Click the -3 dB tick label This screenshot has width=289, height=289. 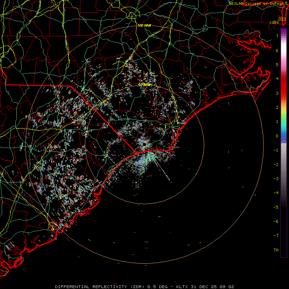pyautogui.click(x=276, y=179)
